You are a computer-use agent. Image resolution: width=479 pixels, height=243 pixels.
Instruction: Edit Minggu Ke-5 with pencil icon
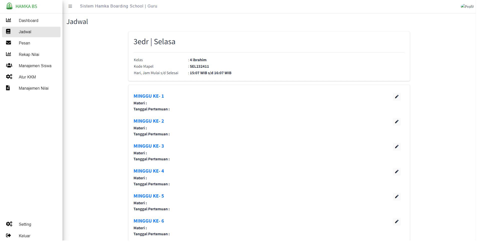point(397,197)
